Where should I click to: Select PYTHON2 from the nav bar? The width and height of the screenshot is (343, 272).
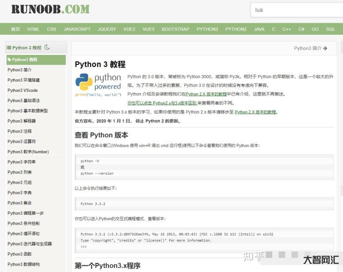236,29
